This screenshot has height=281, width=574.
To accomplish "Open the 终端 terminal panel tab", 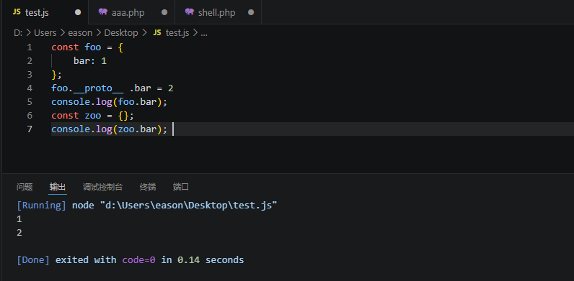I will click(x=148, y=187).
